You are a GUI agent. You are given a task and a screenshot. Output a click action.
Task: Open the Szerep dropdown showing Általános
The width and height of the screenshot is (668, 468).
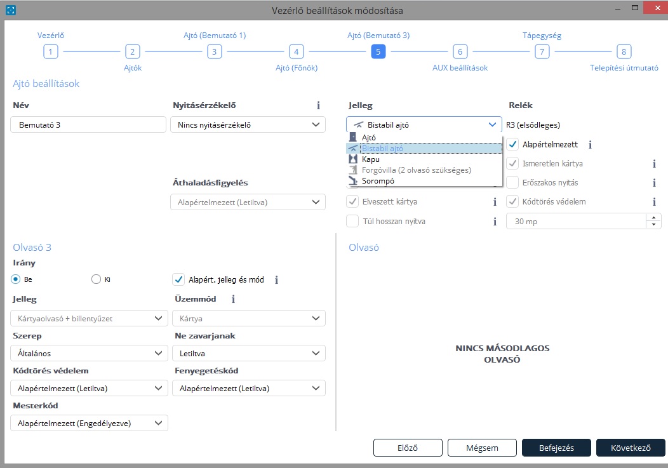click(x=89, y=353)
